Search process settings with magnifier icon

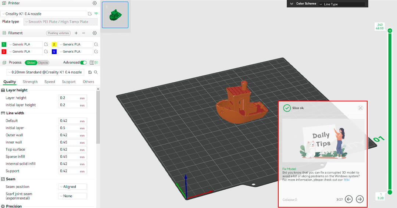coord(96,72)
